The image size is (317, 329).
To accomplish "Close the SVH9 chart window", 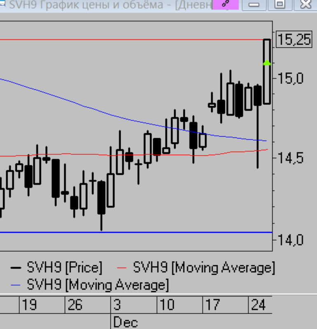I will point(305,5).
